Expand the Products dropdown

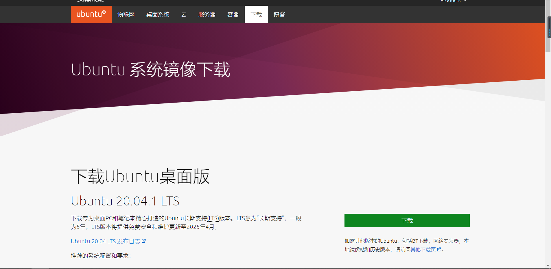pyautogui.click(x=450, y=1)
